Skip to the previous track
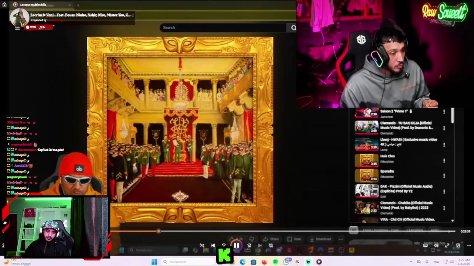 click(x=213, y=245)
